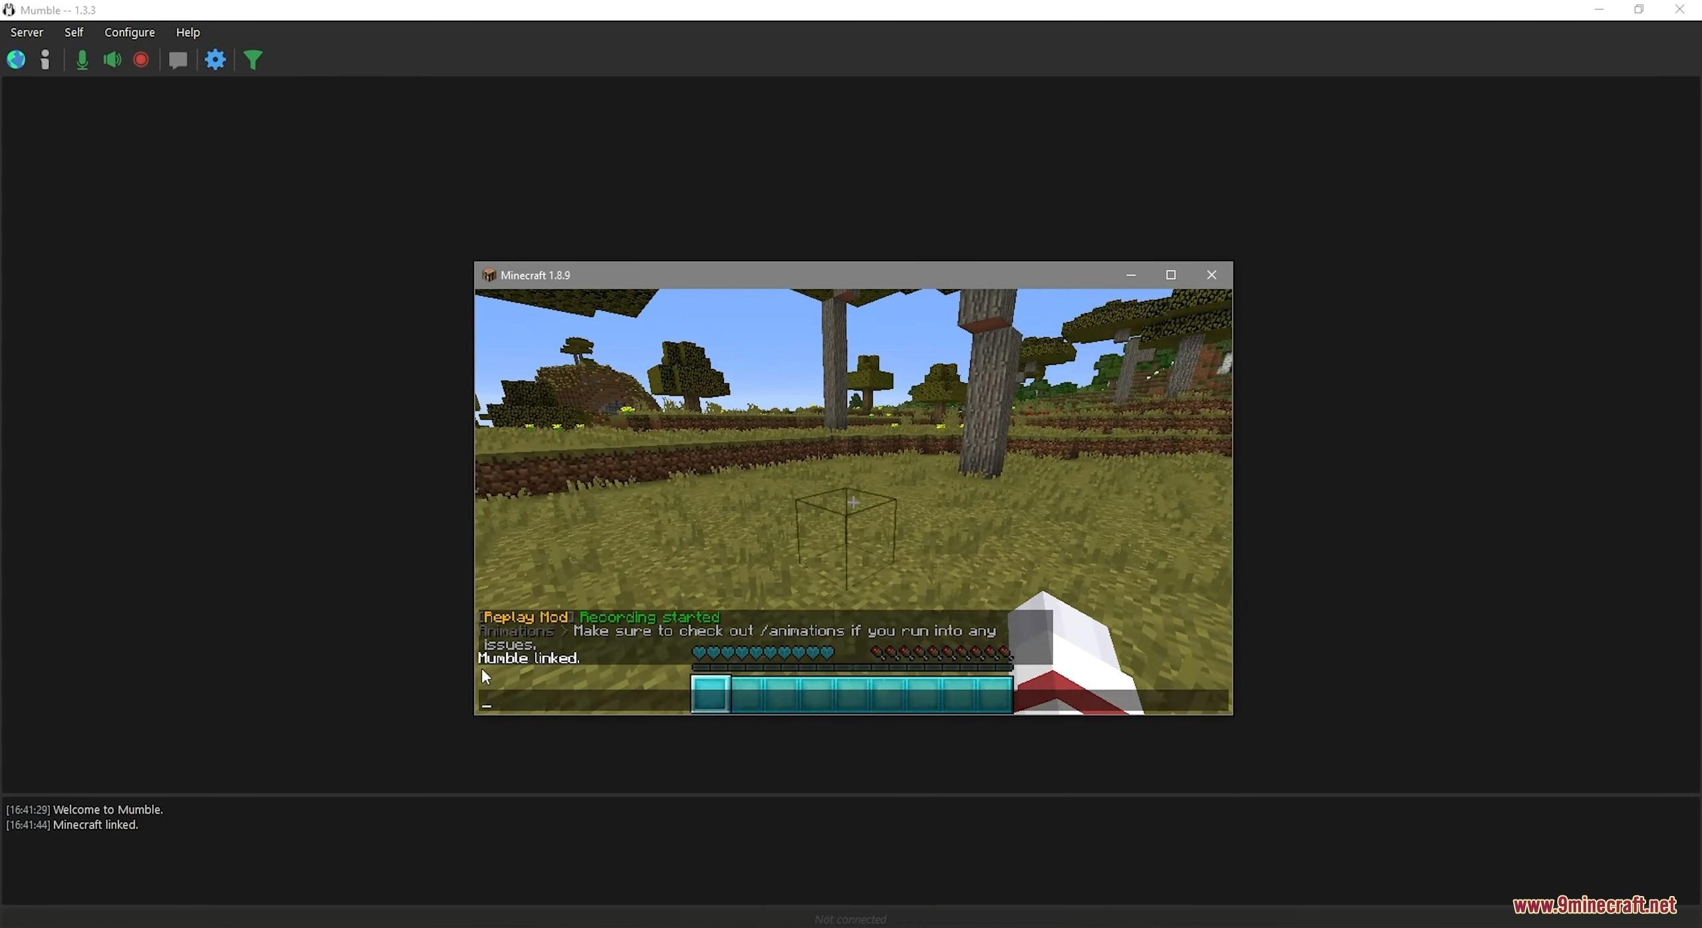Image resolution: width=1702 pixels, height=928 pixels.
Task: Click the 'Not connected' status bar text
Action: [x=850, y=919]
